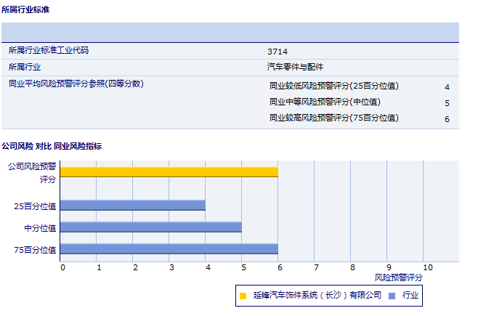This screenshot has width=478, height=316.
Task: Click the x-axis tick label 3
Action: (x=171, y=267)
